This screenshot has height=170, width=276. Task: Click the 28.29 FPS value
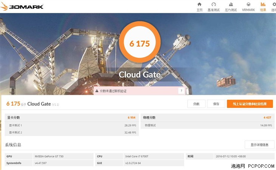130,126
